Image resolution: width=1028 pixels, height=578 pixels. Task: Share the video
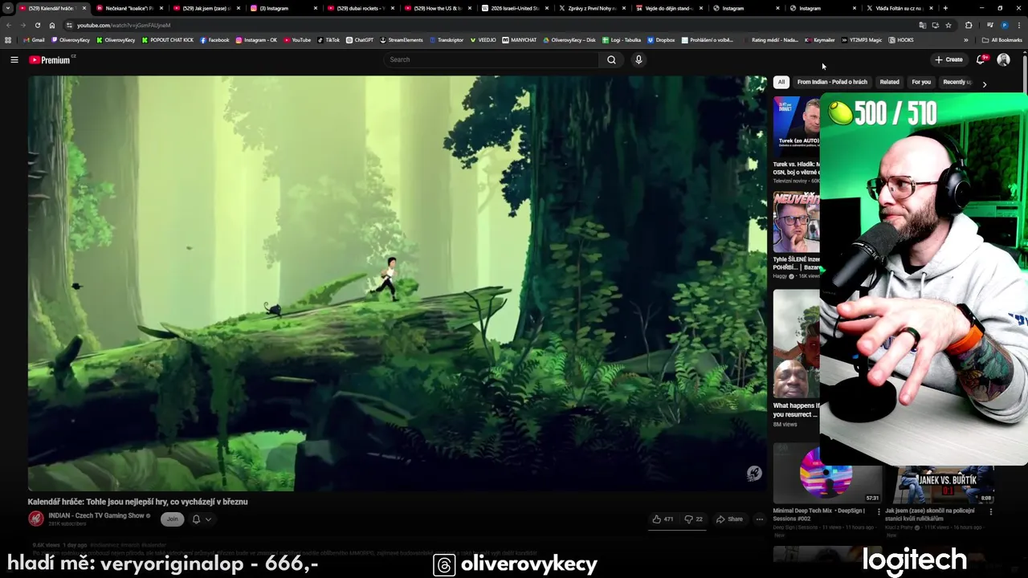[730, 519]
